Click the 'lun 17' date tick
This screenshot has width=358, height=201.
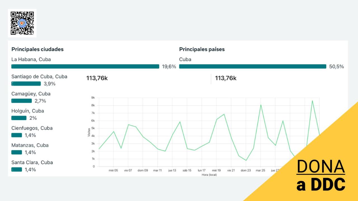pyautogui.click(x=202, y=170)
